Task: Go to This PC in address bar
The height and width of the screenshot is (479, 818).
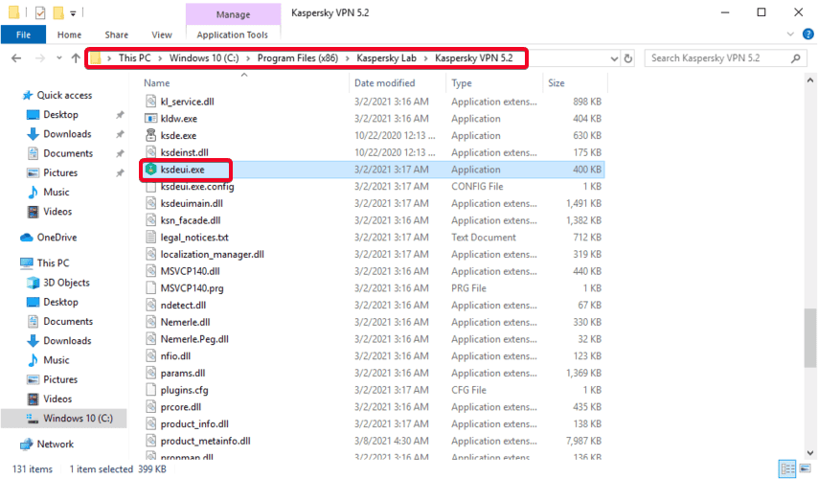Action: point(135,57)
